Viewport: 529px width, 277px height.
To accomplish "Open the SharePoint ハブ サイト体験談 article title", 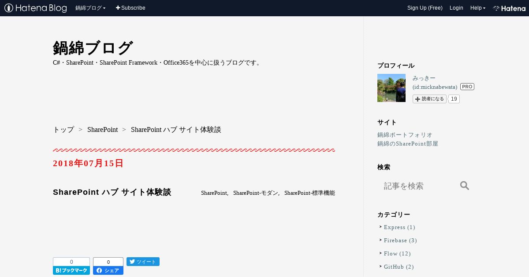I will pyautogui.click(x=112, y=192).
